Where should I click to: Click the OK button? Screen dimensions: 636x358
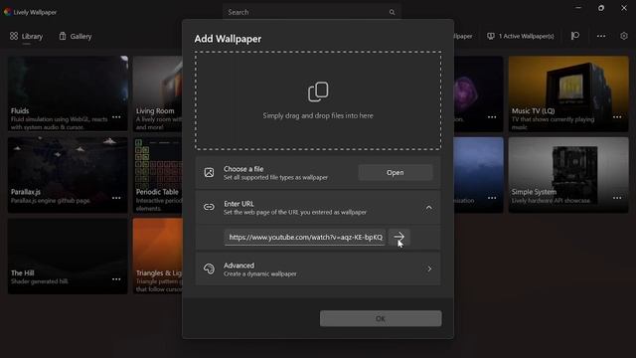click(x=381, y=318)
